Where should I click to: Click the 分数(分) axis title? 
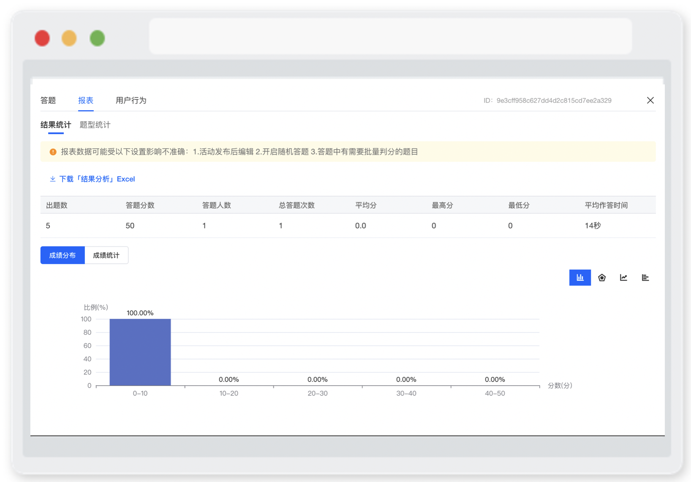(560, 385)
